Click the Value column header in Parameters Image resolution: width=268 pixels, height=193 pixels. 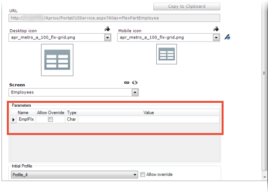149,113
